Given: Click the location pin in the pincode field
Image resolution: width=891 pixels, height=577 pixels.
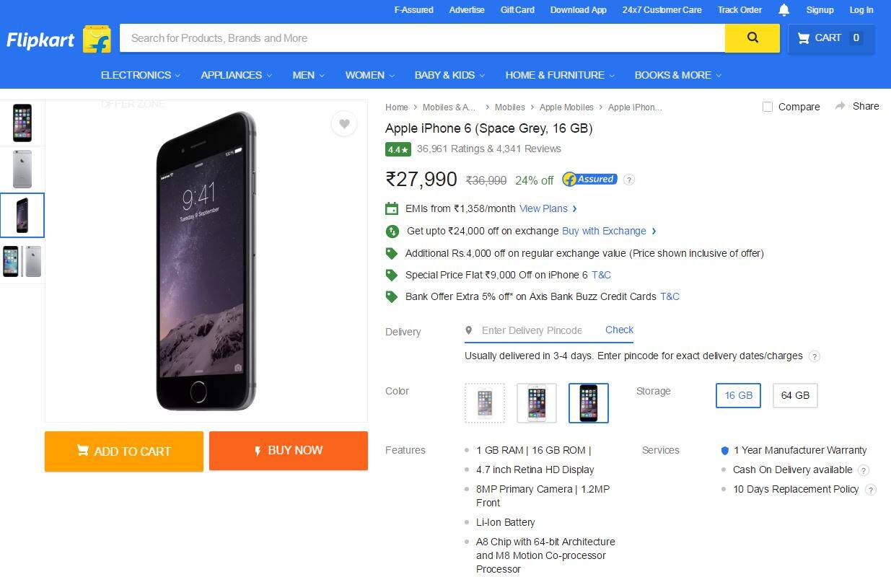Looking at the screenshot, I should point(470,330).
